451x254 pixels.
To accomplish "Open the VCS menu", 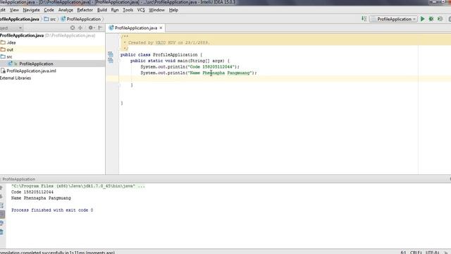I will click(141, 10).
